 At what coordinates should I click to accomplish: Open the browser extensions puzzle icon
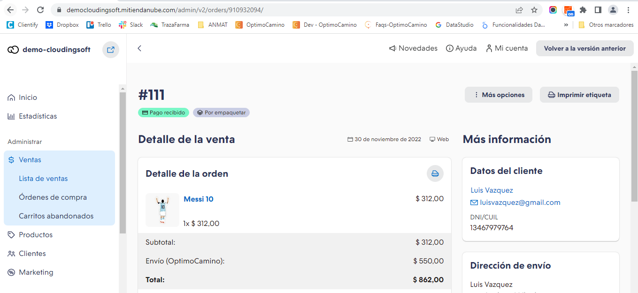[x=583, y=10]
